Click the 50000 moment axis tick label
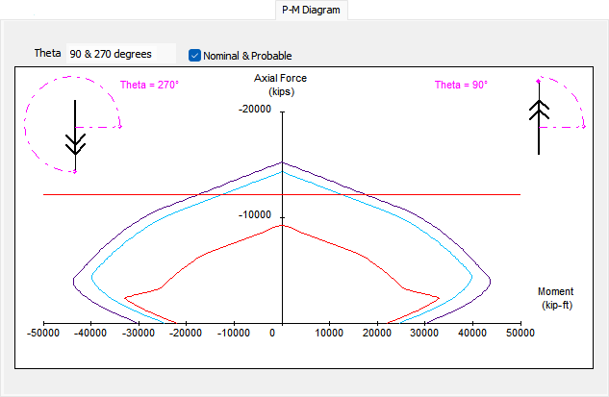The height and width of the screenshot is (397, 609). [520, 333]
